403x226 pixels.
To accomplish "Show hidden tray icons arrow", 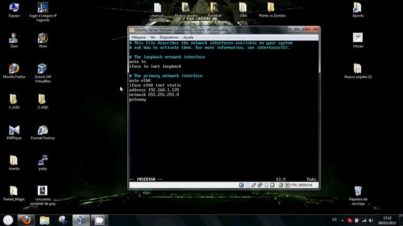I will [343, 220].
